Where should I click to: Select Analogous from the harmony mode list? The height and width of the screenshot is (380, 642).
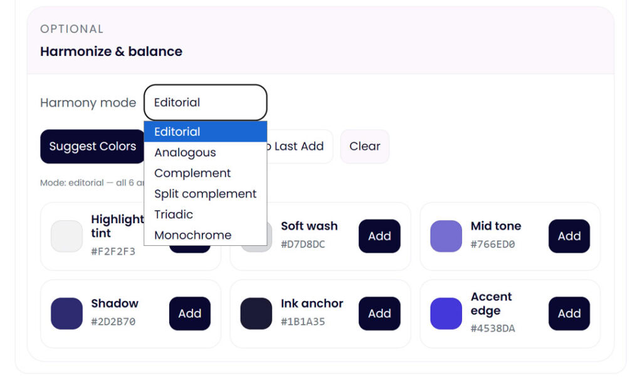click(185, 152)
